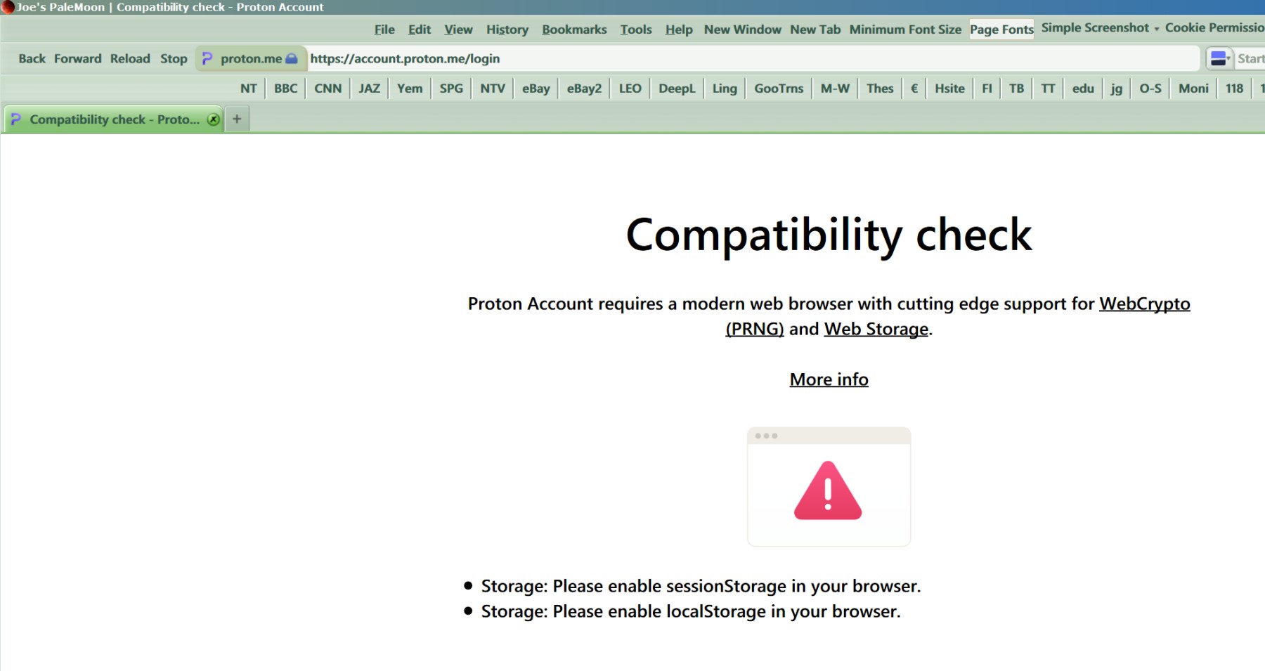Open the Help menu
The image size is (1265, 671).
(x=679, y=30)
